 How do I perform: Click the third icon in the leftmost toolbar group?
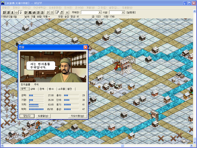click(x=12, y=12)
